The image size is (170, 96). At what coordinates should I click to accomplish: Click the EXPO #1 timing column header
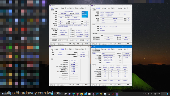click(105, 66)
